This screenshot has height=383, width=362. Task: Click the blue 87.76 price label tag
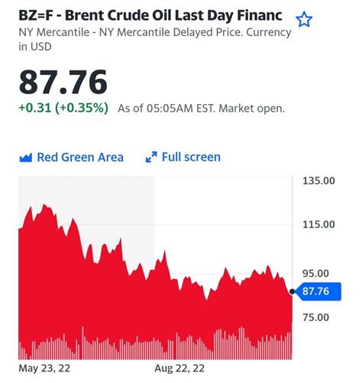coord(318,291)
